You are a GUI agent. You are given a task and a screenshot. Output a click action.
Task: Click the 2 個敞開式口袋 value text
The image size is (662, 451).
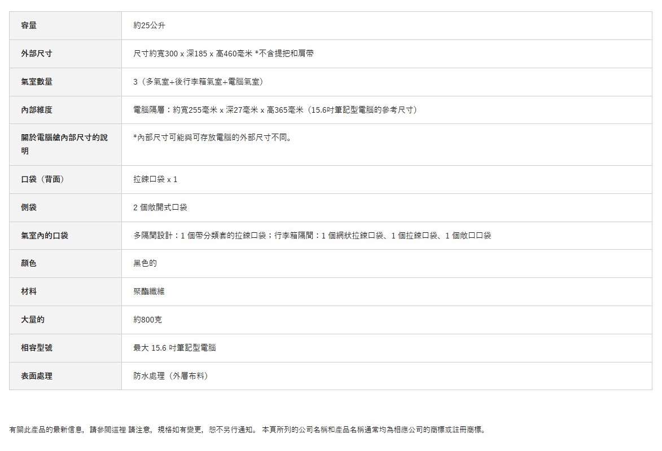[x=160, y=207]
